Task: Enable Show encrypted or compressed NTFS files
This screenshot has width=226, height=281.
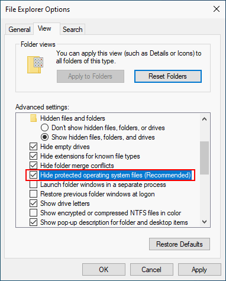Action: pos(33,213)
